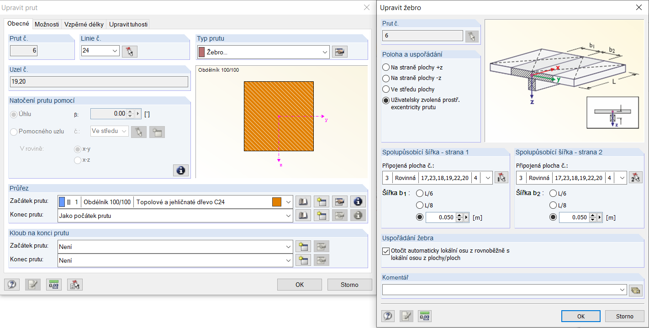Screen dimensions: 649x328
Task: Open cross-section library for Začátek prutu
Action: point(303,202)
